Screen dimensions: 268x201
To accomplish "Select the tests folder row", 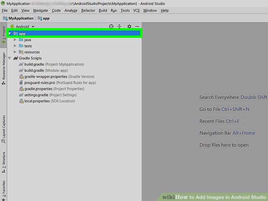I will [x=28, y=46].
